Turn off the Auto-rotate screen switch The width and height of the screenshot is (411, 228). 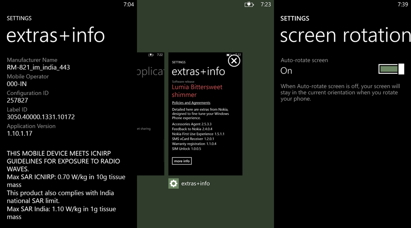(x=391, y=69)
